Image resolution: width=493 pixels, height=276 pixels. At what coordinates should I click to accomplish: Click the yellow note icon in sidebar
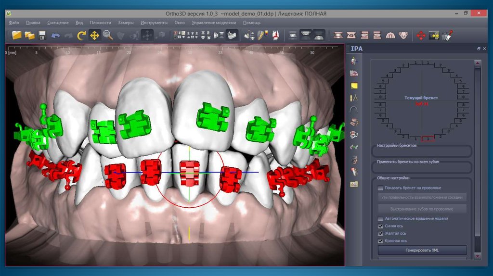click(354, 86)
